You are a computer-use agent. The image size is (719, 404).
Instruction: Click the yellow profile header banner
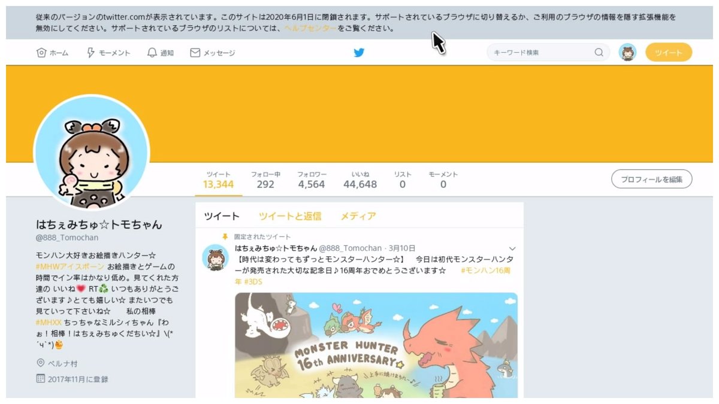359,114
